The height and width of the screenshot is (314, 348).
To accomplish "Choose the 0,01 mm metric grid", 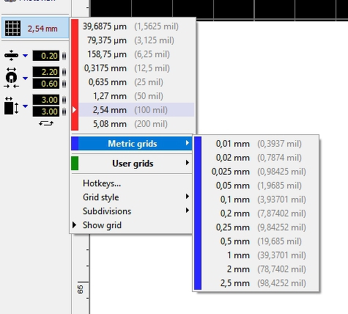I will click(260, 144).
